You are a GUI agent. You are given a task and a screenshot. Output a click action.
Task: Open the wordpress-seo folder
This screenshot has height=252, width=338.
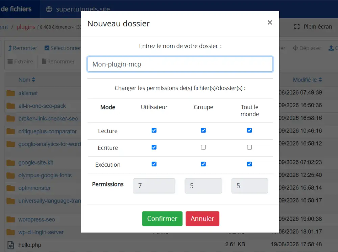37,220
